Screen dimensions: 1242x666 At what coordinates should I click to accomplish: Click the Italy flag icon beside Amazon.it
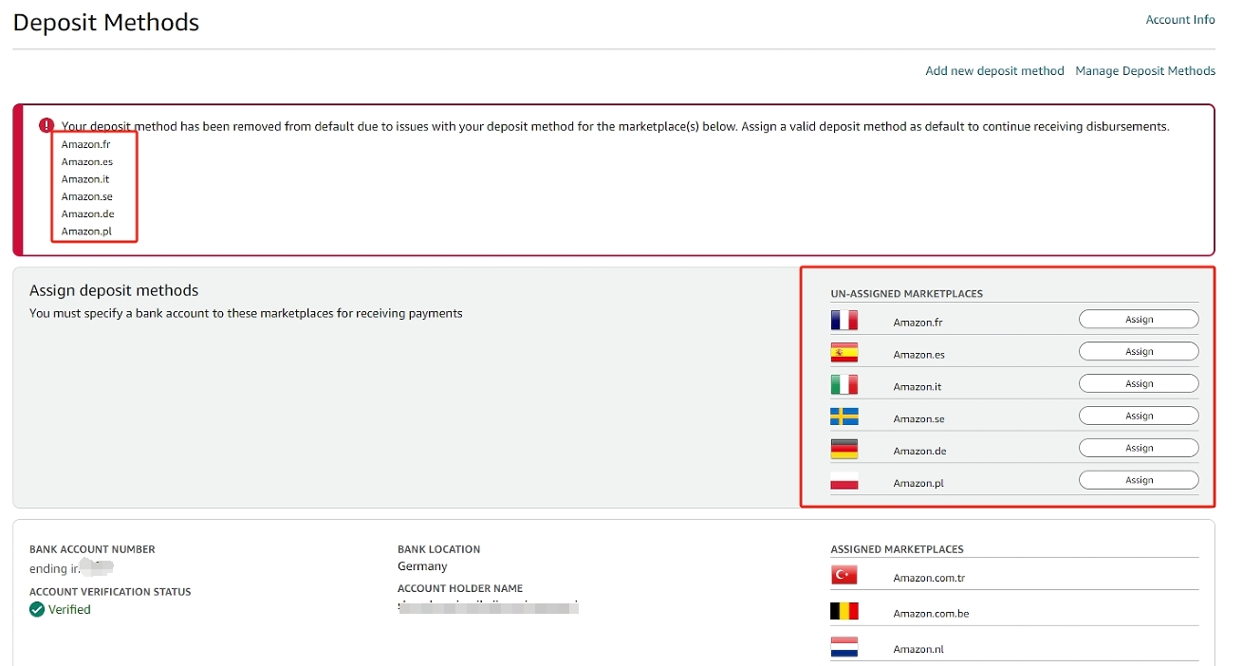[x=843, y=385]
